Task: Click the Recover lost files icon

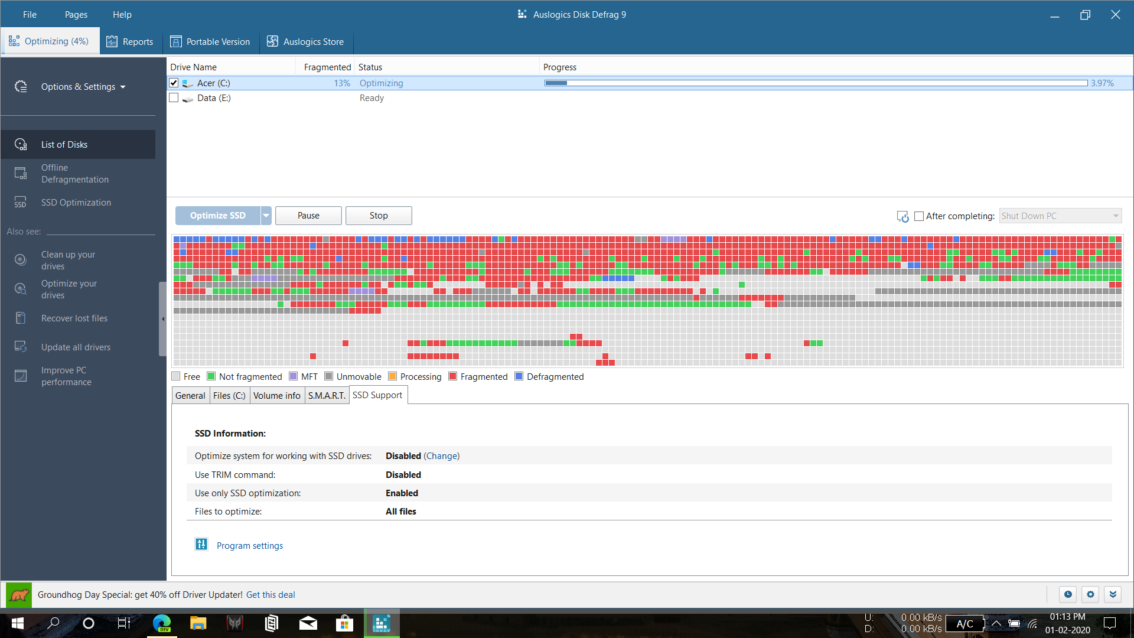Action: pos(21,318)
